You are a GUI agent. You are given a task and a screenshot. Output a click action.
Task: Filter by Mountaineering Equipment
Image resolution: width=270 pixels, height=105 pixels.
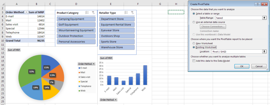(76, 30)
